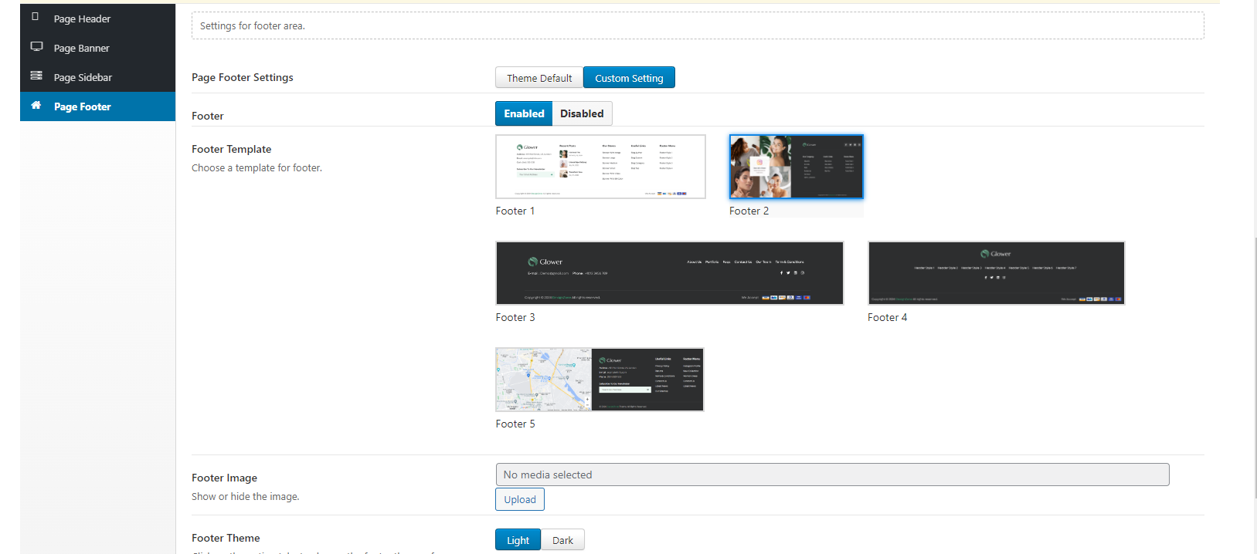Choose the Custom Setting option
The height and width of the screenshot is (554, 1257).
pos(629,78)
